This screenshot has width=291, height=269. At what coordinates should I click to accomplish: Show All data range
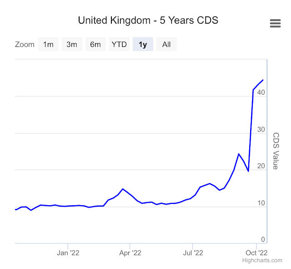(x=166, y=44)
